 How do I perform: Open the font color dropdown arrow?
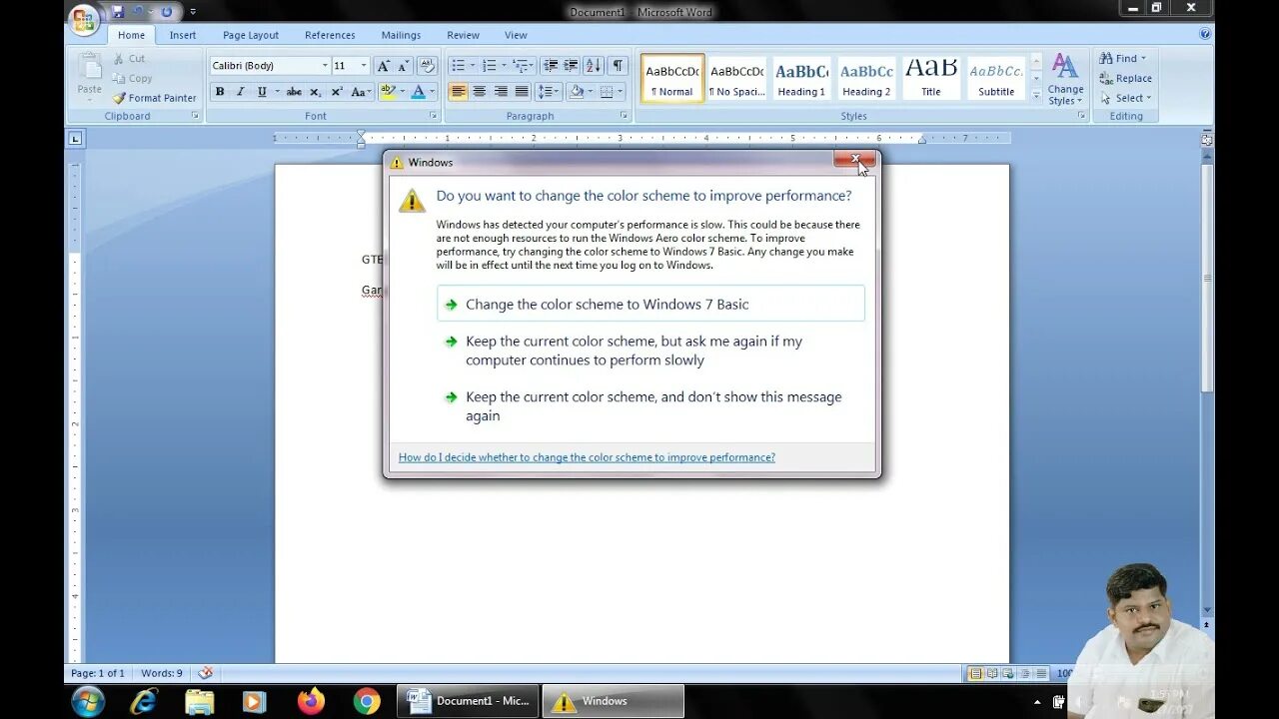click(433, 92)
